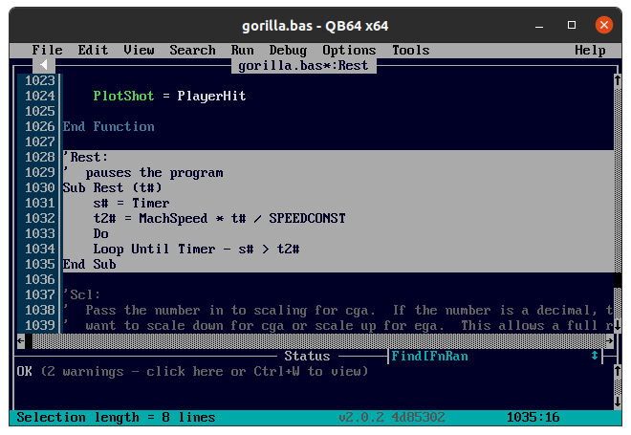Viewport: 631px width, 435px height.
Task: Click the word PlotShot on line 1024
Action: [x=123, y=96]
